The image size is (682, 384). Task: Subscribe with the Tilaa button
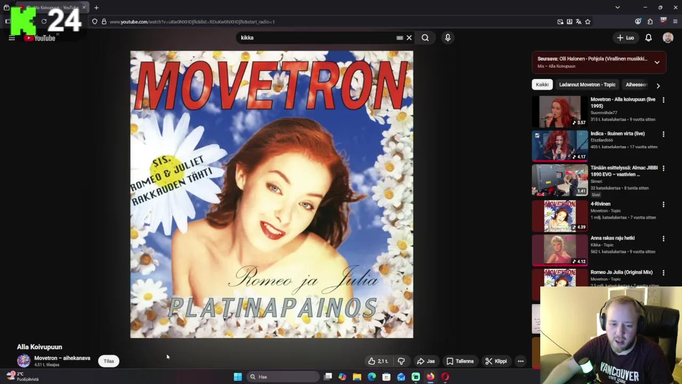click(x=109, y=361)
